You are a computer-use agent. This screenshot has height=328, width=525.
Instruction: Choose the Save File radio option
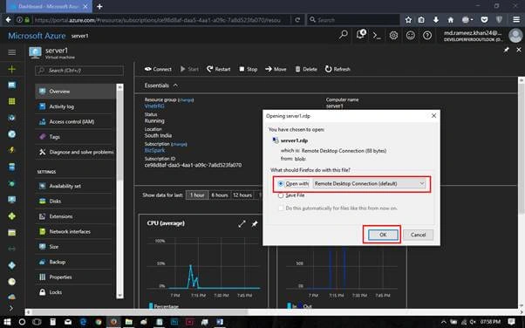click(281, 195)
